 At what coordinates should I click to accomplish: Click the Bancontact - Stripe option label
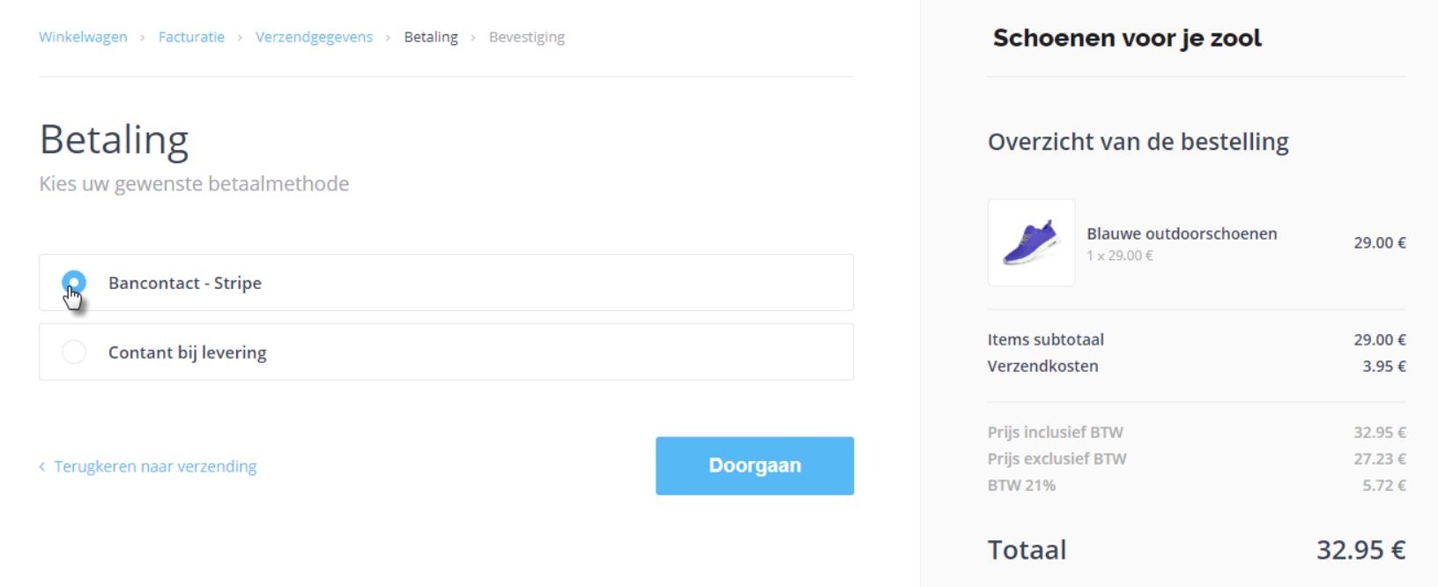tap(185, 283)
